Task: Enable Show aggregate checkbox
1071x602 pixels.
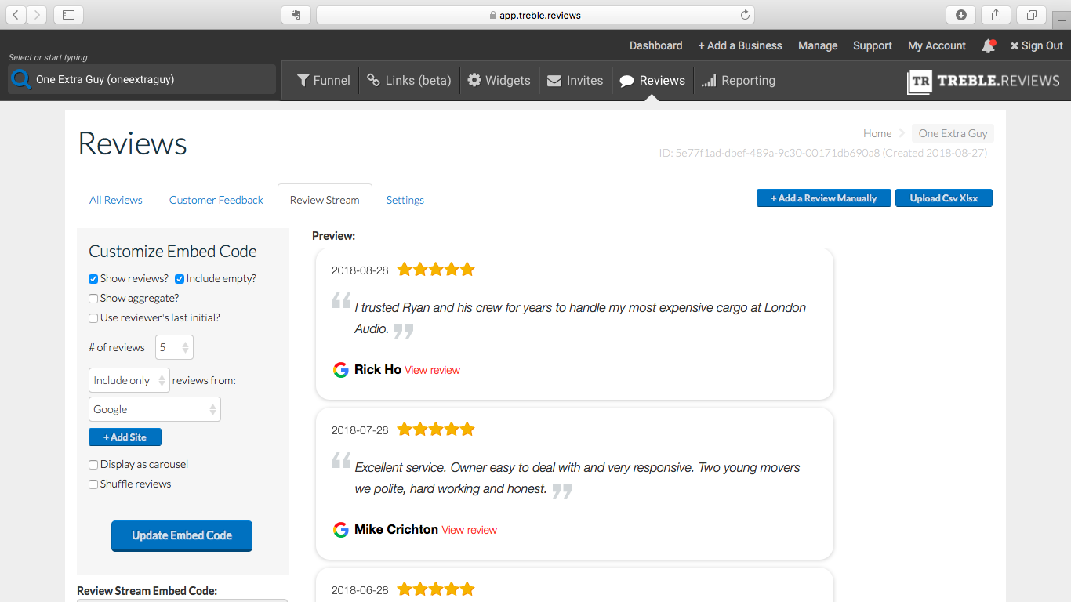Action: click(93, 299)
